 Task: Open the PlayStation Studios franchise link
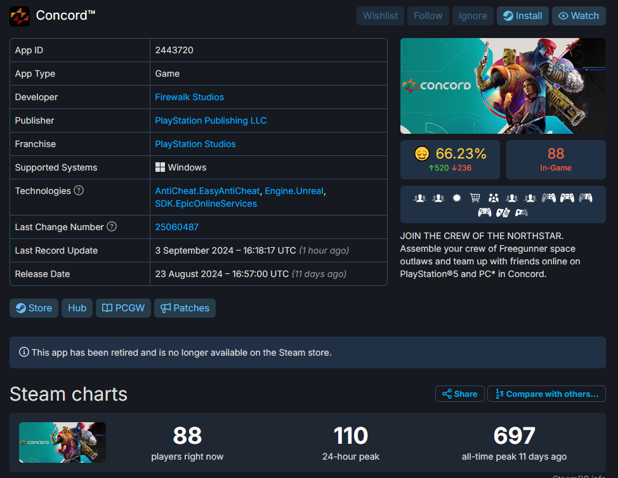point(195,144)
